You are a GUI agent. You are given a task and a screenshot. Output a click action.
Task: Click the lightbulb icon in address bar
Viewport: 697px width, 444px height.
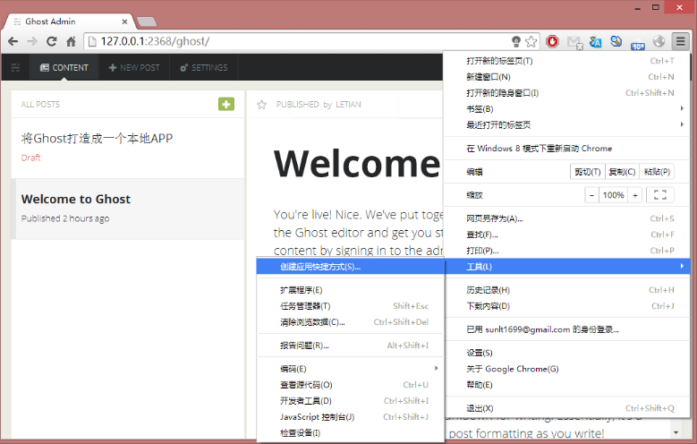point(516,41)
